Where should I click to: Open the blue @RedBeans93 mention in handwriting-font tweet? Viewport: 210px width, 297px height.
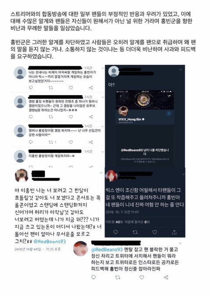tap(49, 241)
